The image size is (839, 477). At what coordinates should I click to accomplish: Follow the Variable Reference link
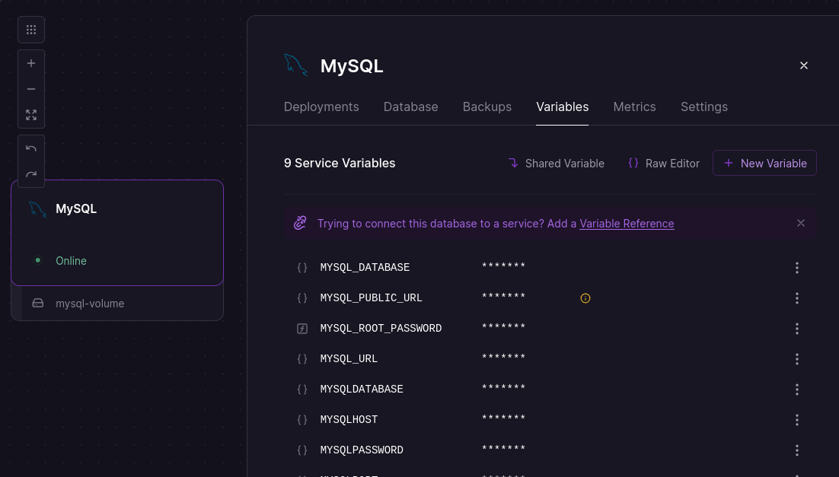pyautogui.click(x=627, y=224)
